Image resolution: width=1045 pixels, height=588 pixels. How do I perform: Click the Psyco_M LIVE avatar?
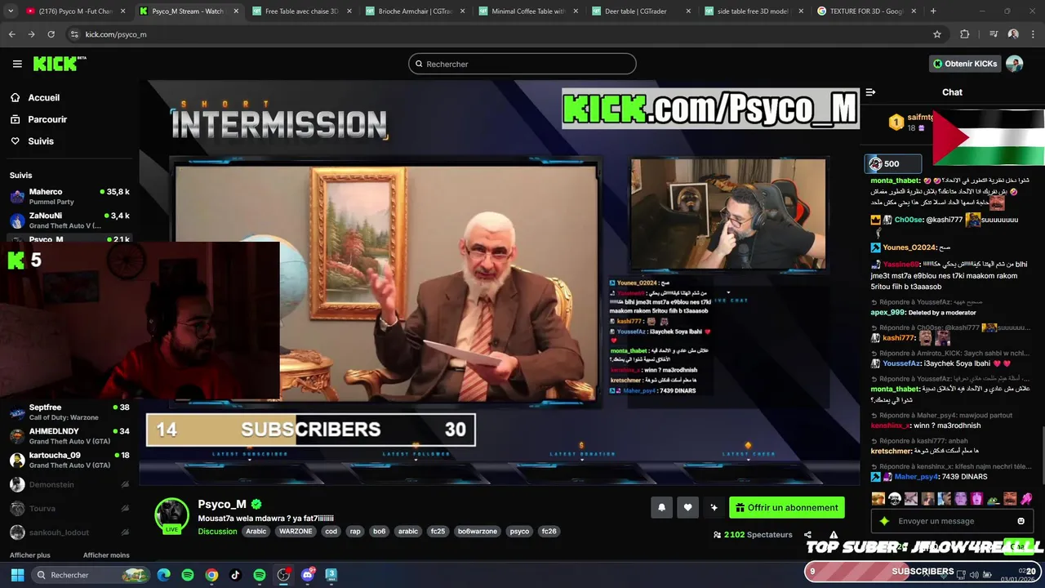pos(171,515)
